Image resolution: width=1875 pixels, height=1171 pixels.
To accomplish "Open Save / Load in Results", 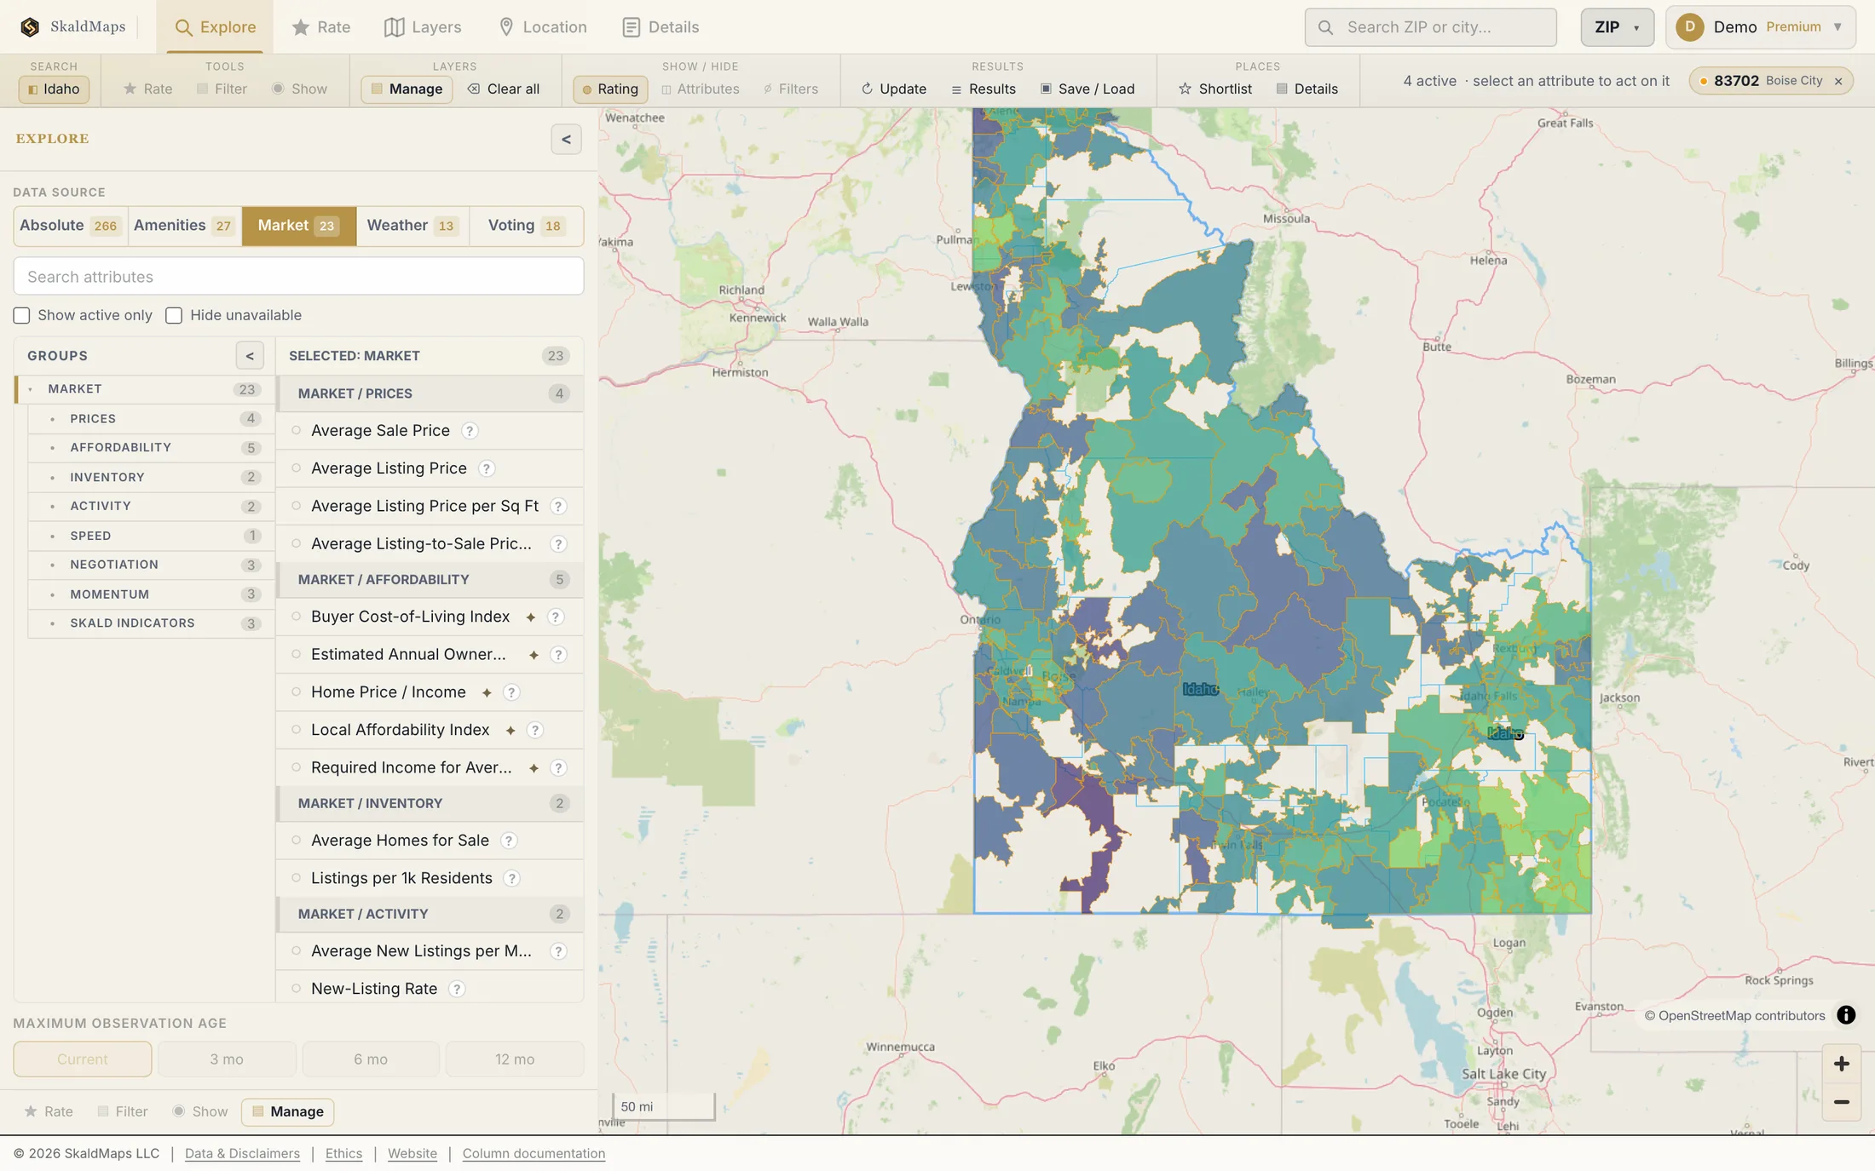I will click(1087, 89).
